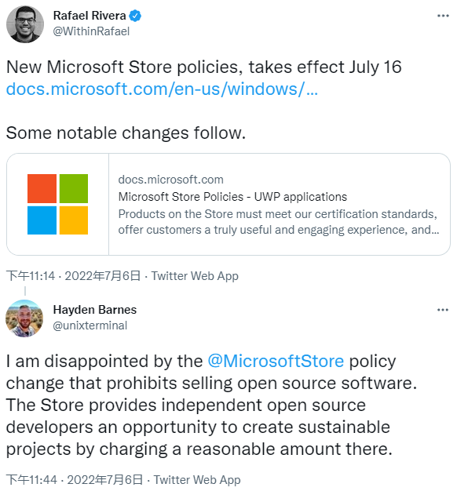The height and width of the screenshot is (491, 457).
Task: Click the Microsoft logo in link card
Action: pos(57,204)
